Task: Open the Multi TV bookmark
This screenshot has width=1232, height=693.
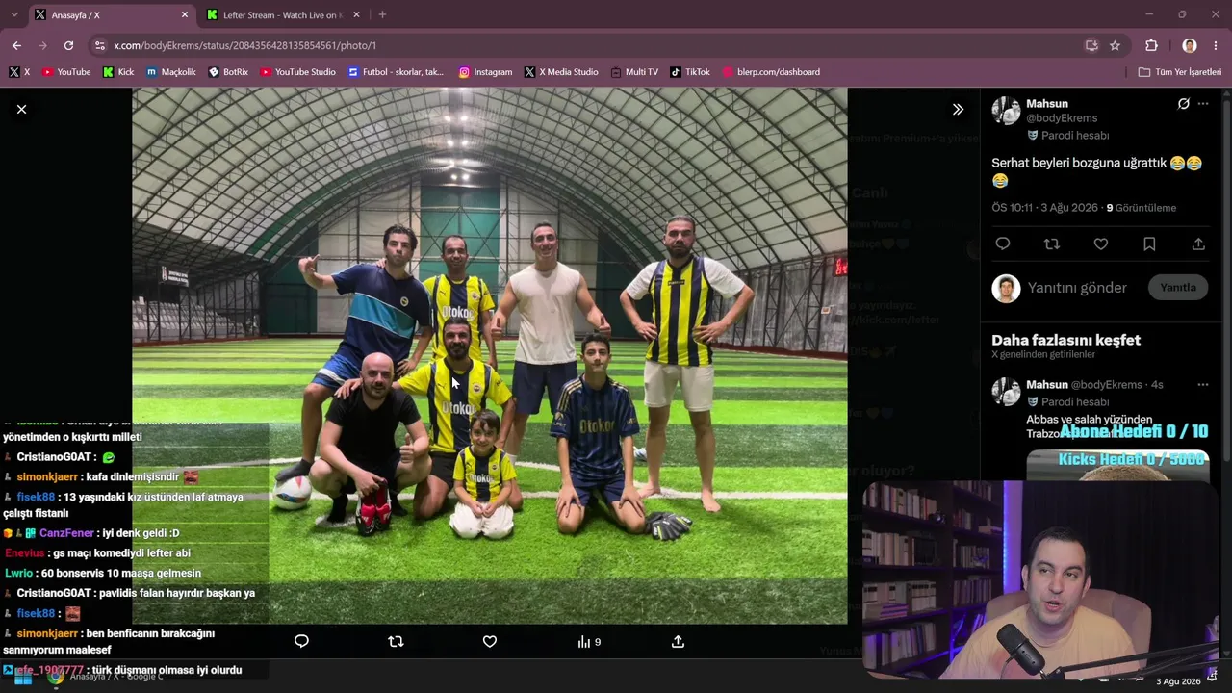Action: click(x=634, y=72)
